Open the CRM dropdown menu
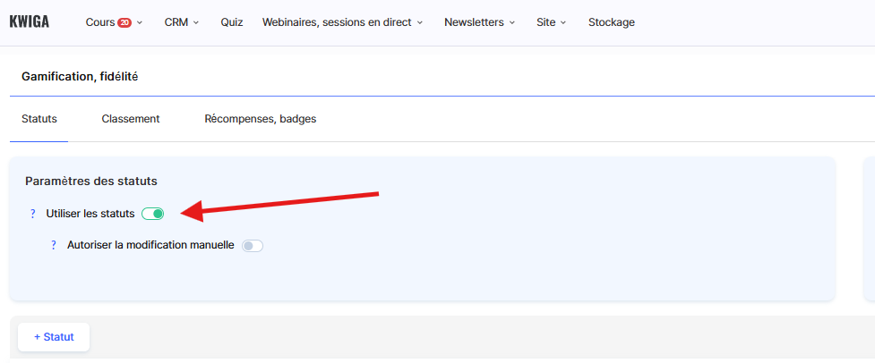This screenshot has width=875, height=363. [182, 22]
